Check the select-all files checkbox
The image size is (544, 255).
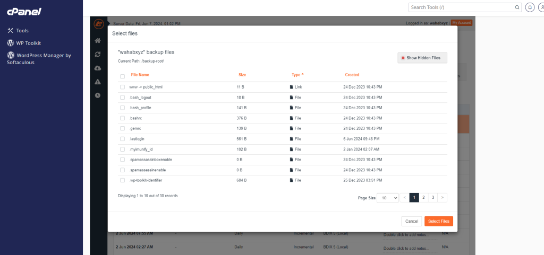(122, 76)
